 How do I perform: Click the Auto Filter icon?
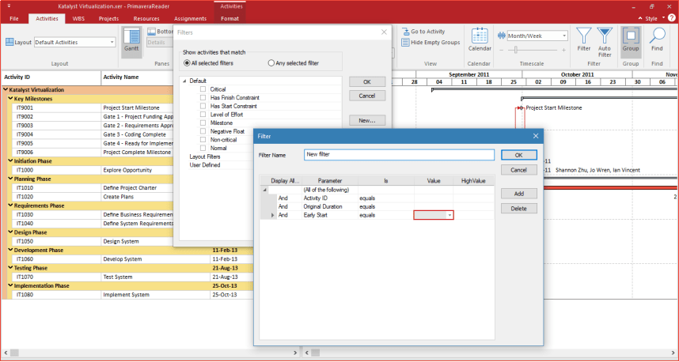[x=605, y=43]
